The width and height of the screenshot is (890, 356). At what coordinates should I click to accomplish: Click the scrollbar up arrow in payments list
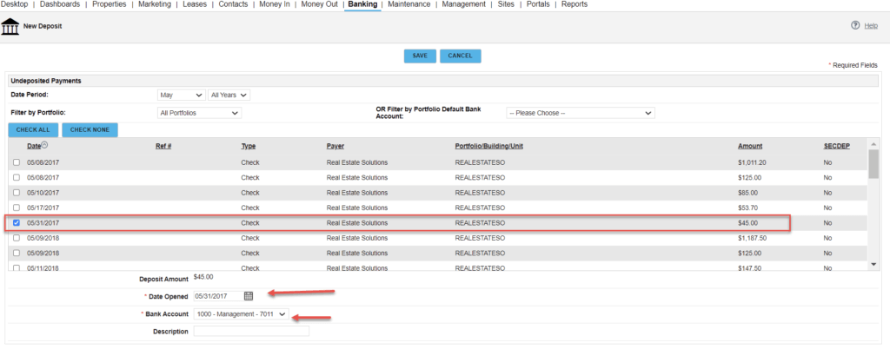click(x=873, y=145)
